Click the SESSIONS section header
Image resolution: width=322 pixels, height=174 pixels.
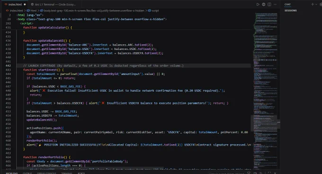[291, 10]
